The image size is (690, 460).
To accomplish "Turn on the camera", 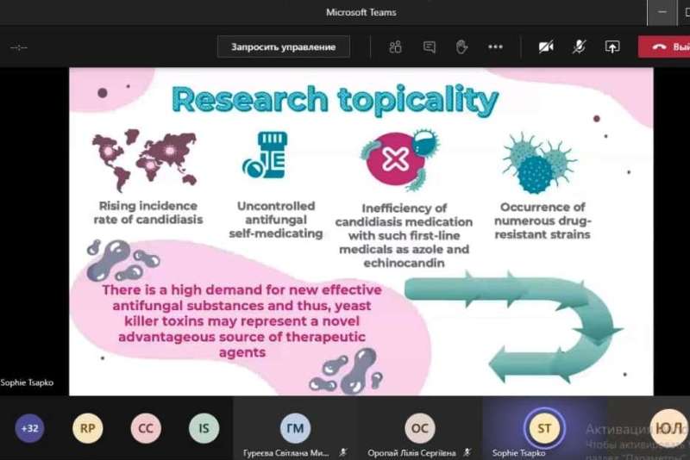I will [545, 47].
